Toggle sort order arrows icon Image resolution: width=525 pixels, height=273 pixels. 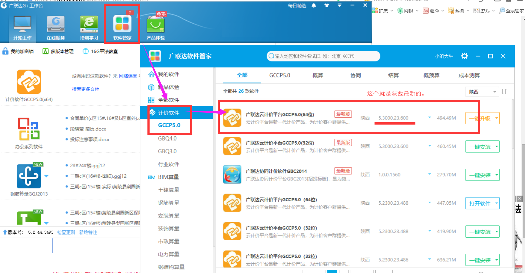(x=504, y=91)
